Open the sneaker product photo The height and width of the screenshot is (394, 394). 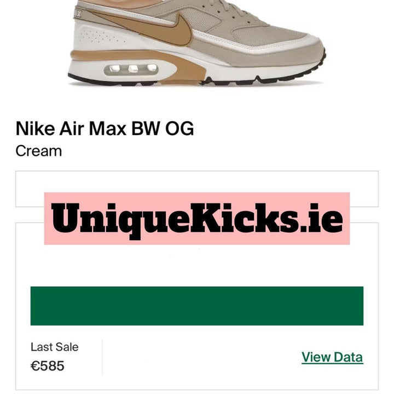[x=197, y=43]
